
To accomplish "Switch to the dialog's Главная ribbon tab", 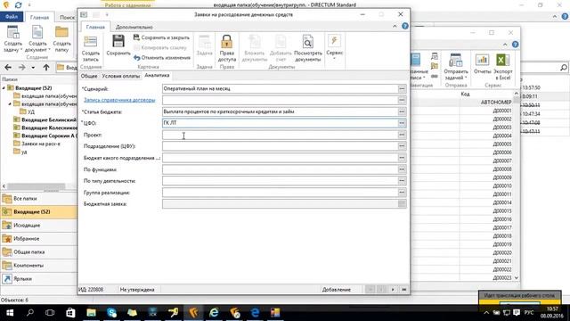I will click(x=95, y=27).
